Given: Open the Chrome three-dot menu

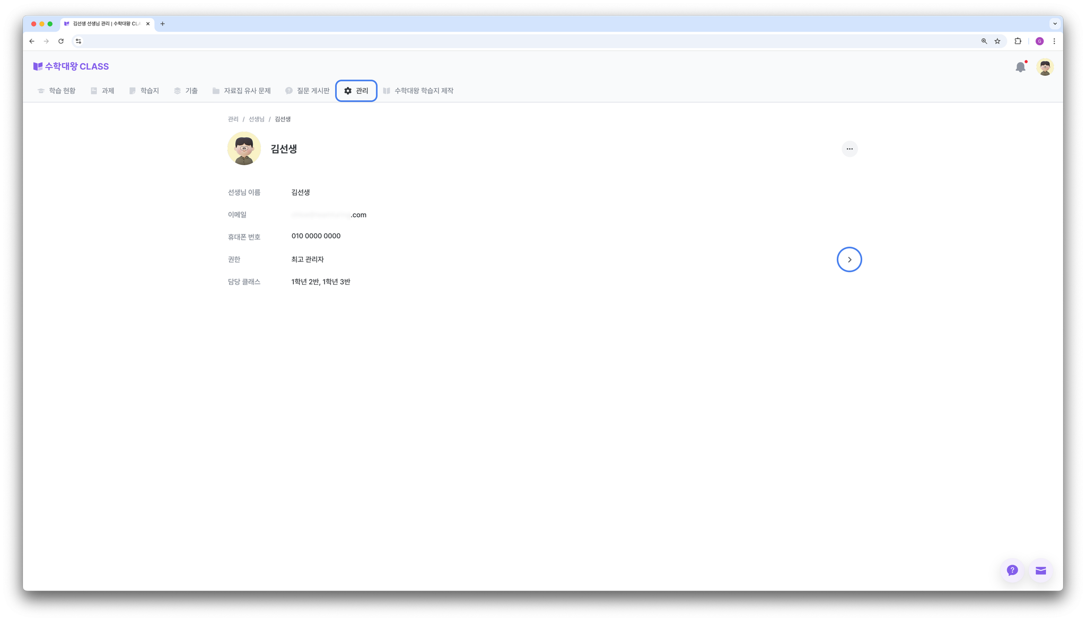Looking at the screenshot, I should click(x=1054, y=41).
